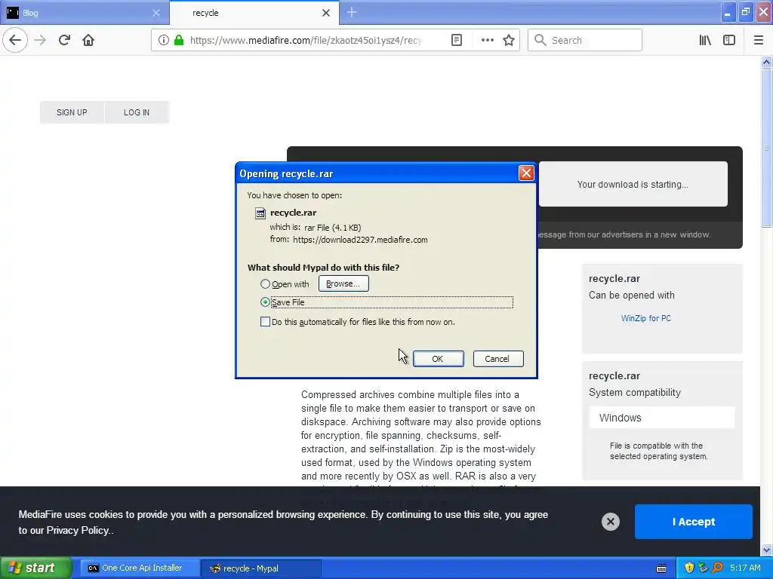The width and height of the screenshot is (773, 579).
Task: Open a new tab with plus
Action: click(x=352, y=12)
